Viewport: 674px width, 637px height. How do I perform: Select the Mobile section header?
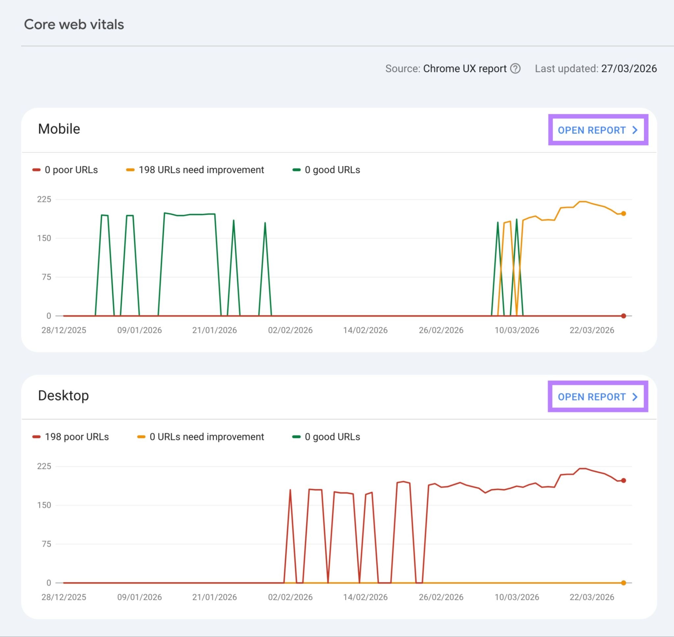point(59,129)
